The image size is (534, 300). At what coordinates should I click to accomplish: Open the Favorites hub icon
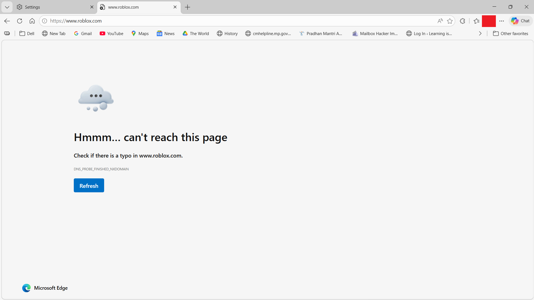pos(476,21)
